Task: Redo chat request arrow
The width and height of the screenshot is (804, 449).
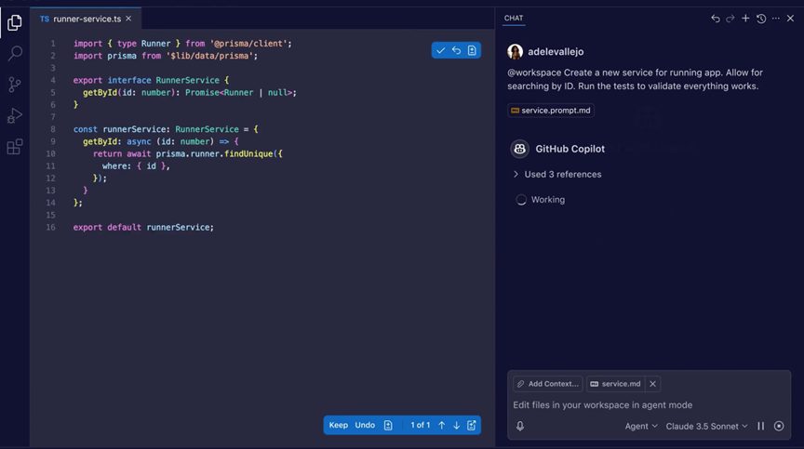Action: coord(730,19)
